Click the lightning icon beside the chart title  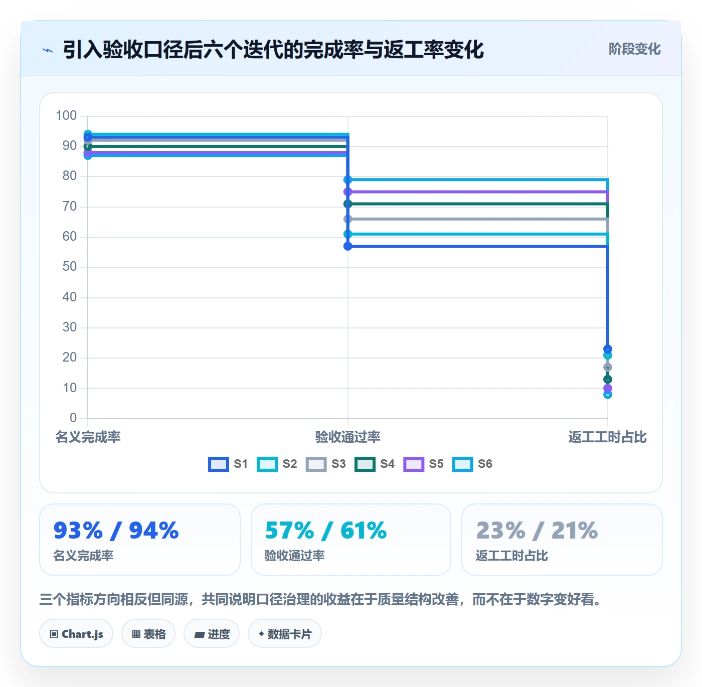click(x=48, y=50)
